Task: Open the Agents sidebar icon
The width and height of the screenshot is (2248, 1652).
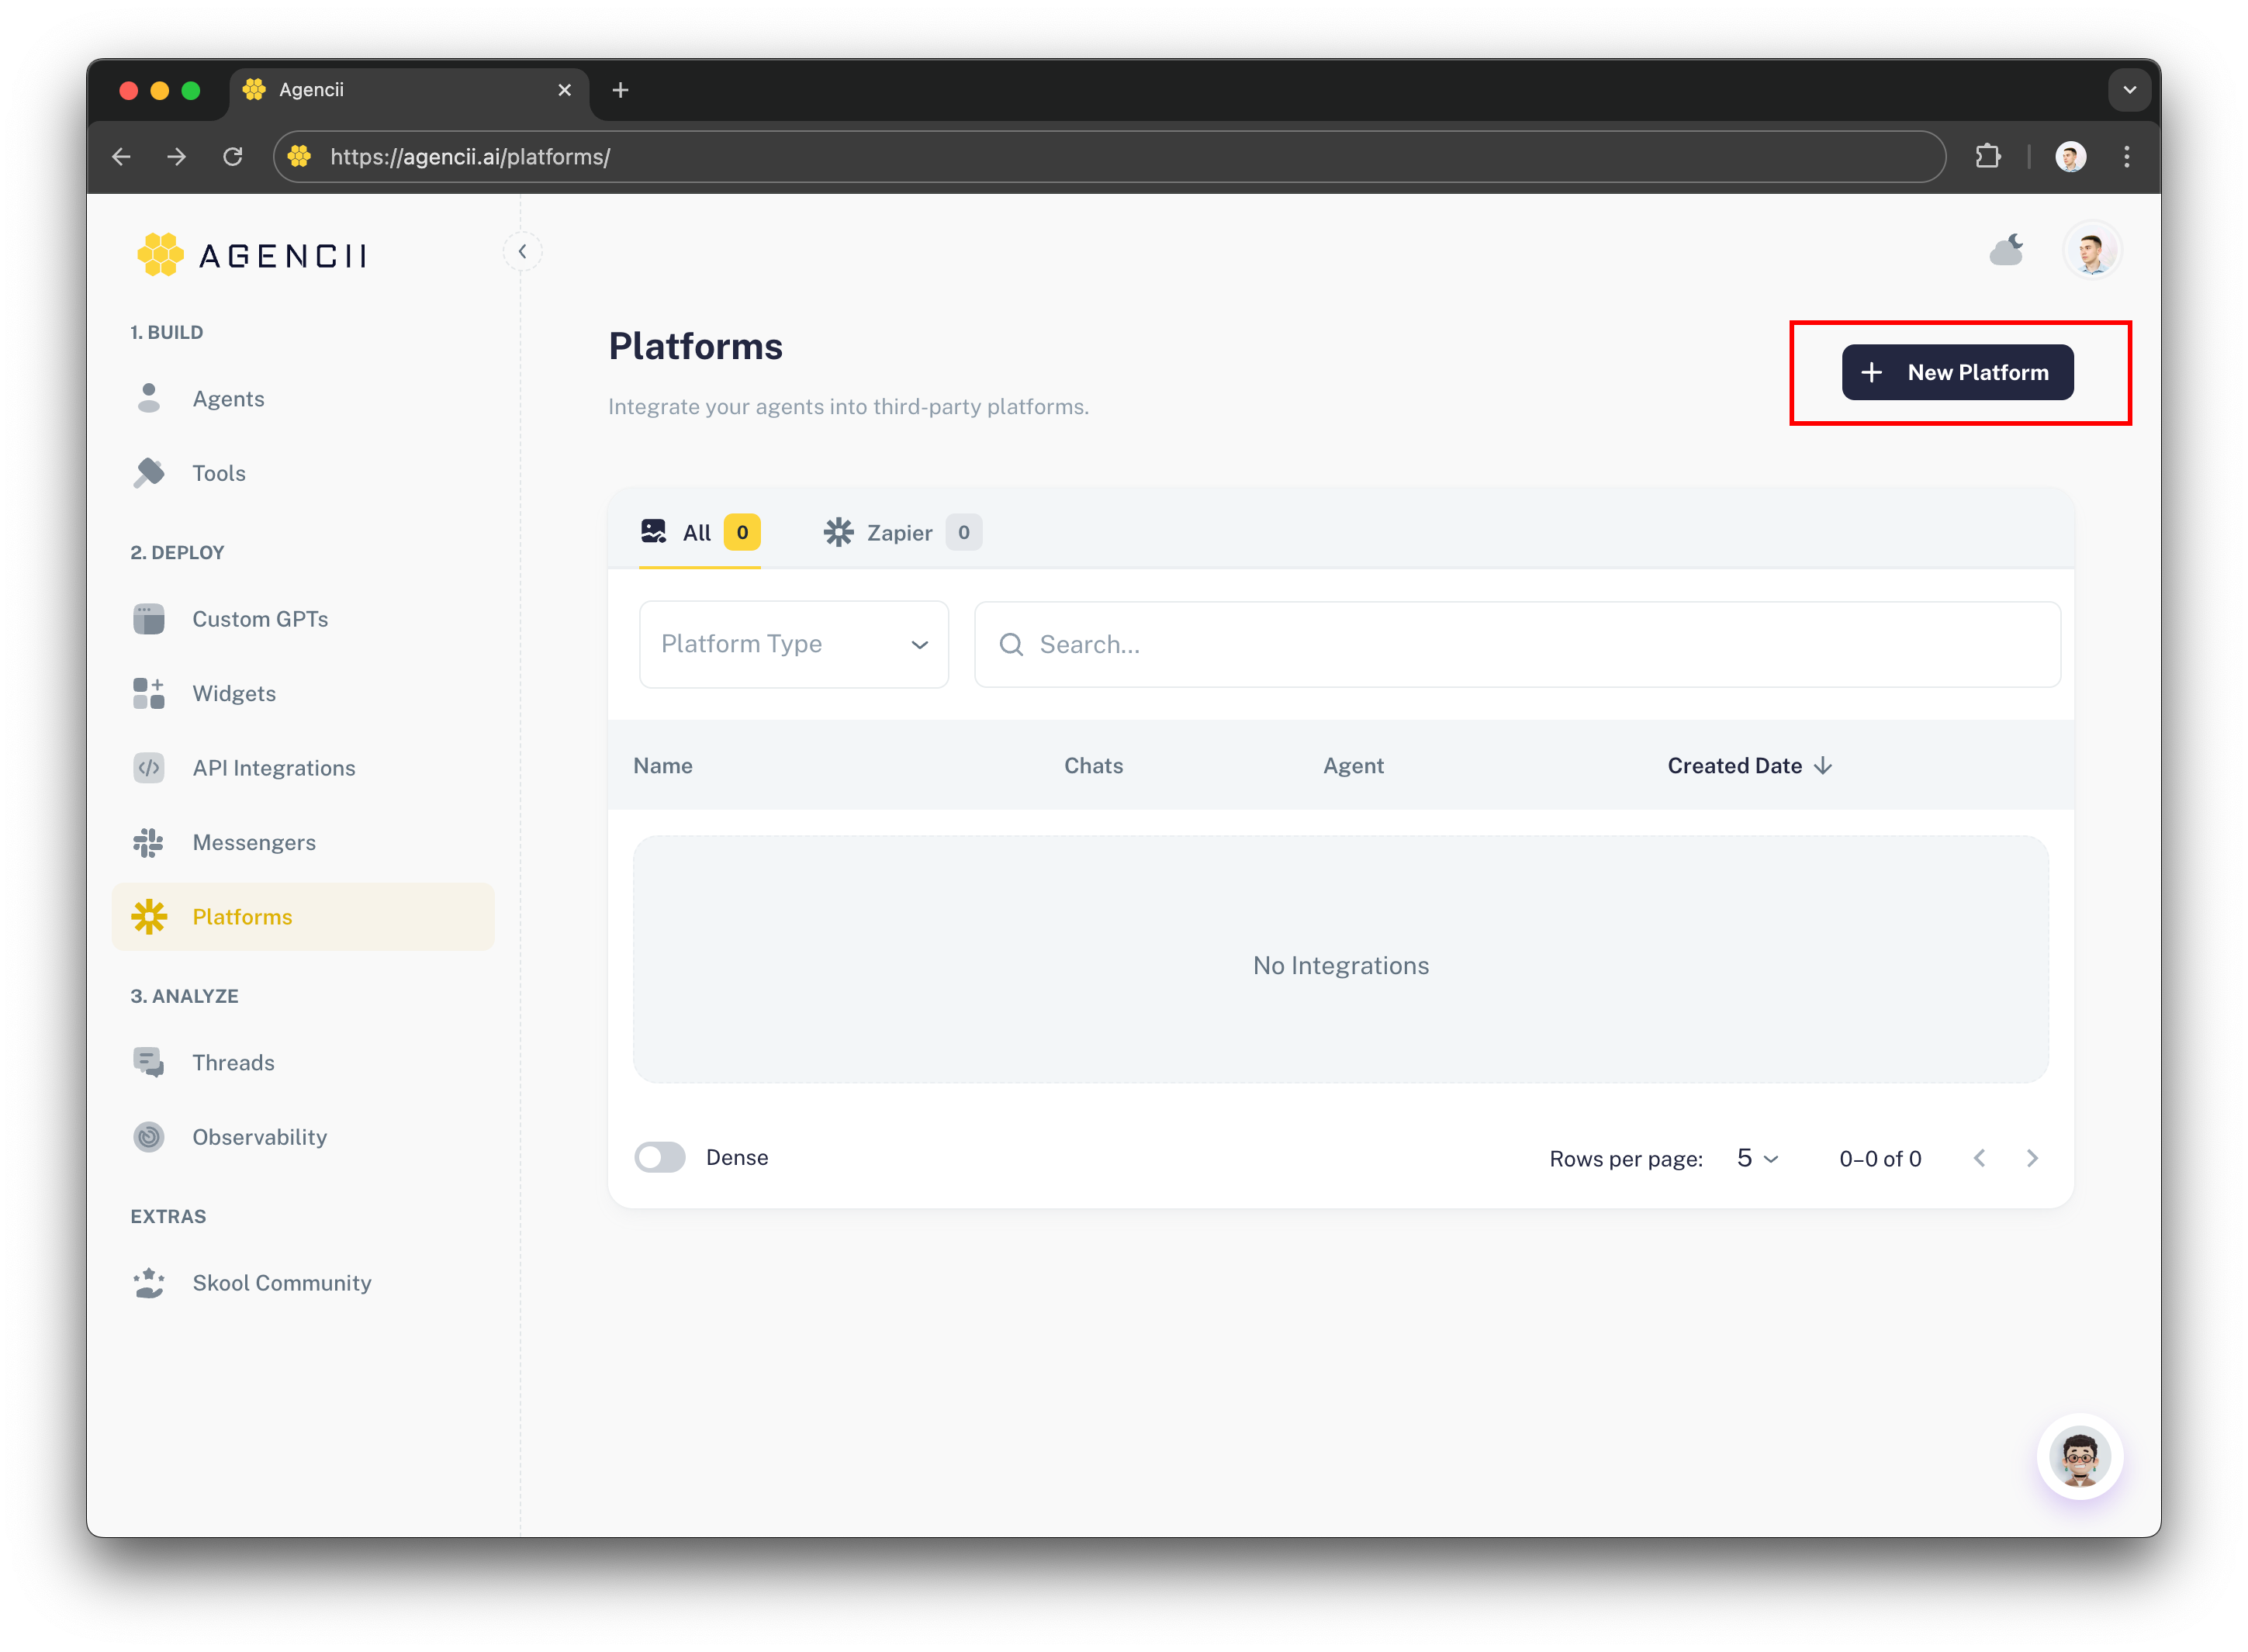Action: (149, 398)
